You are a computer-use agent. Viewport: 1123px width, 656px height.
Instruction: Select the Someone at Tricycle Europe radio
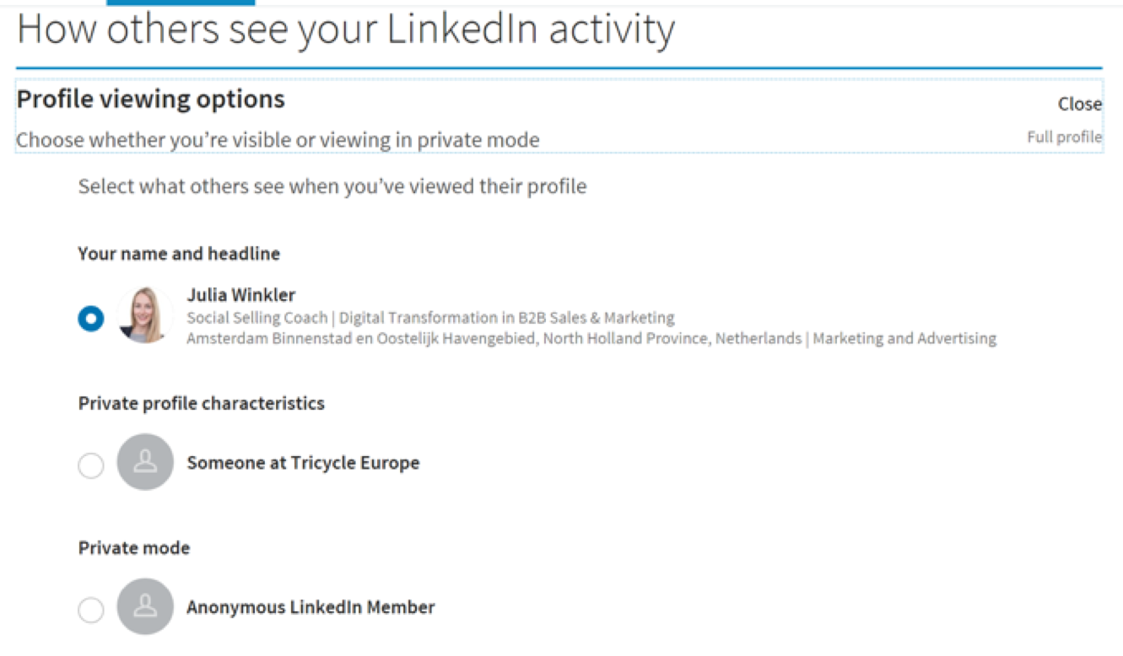[x=91, y=465]
